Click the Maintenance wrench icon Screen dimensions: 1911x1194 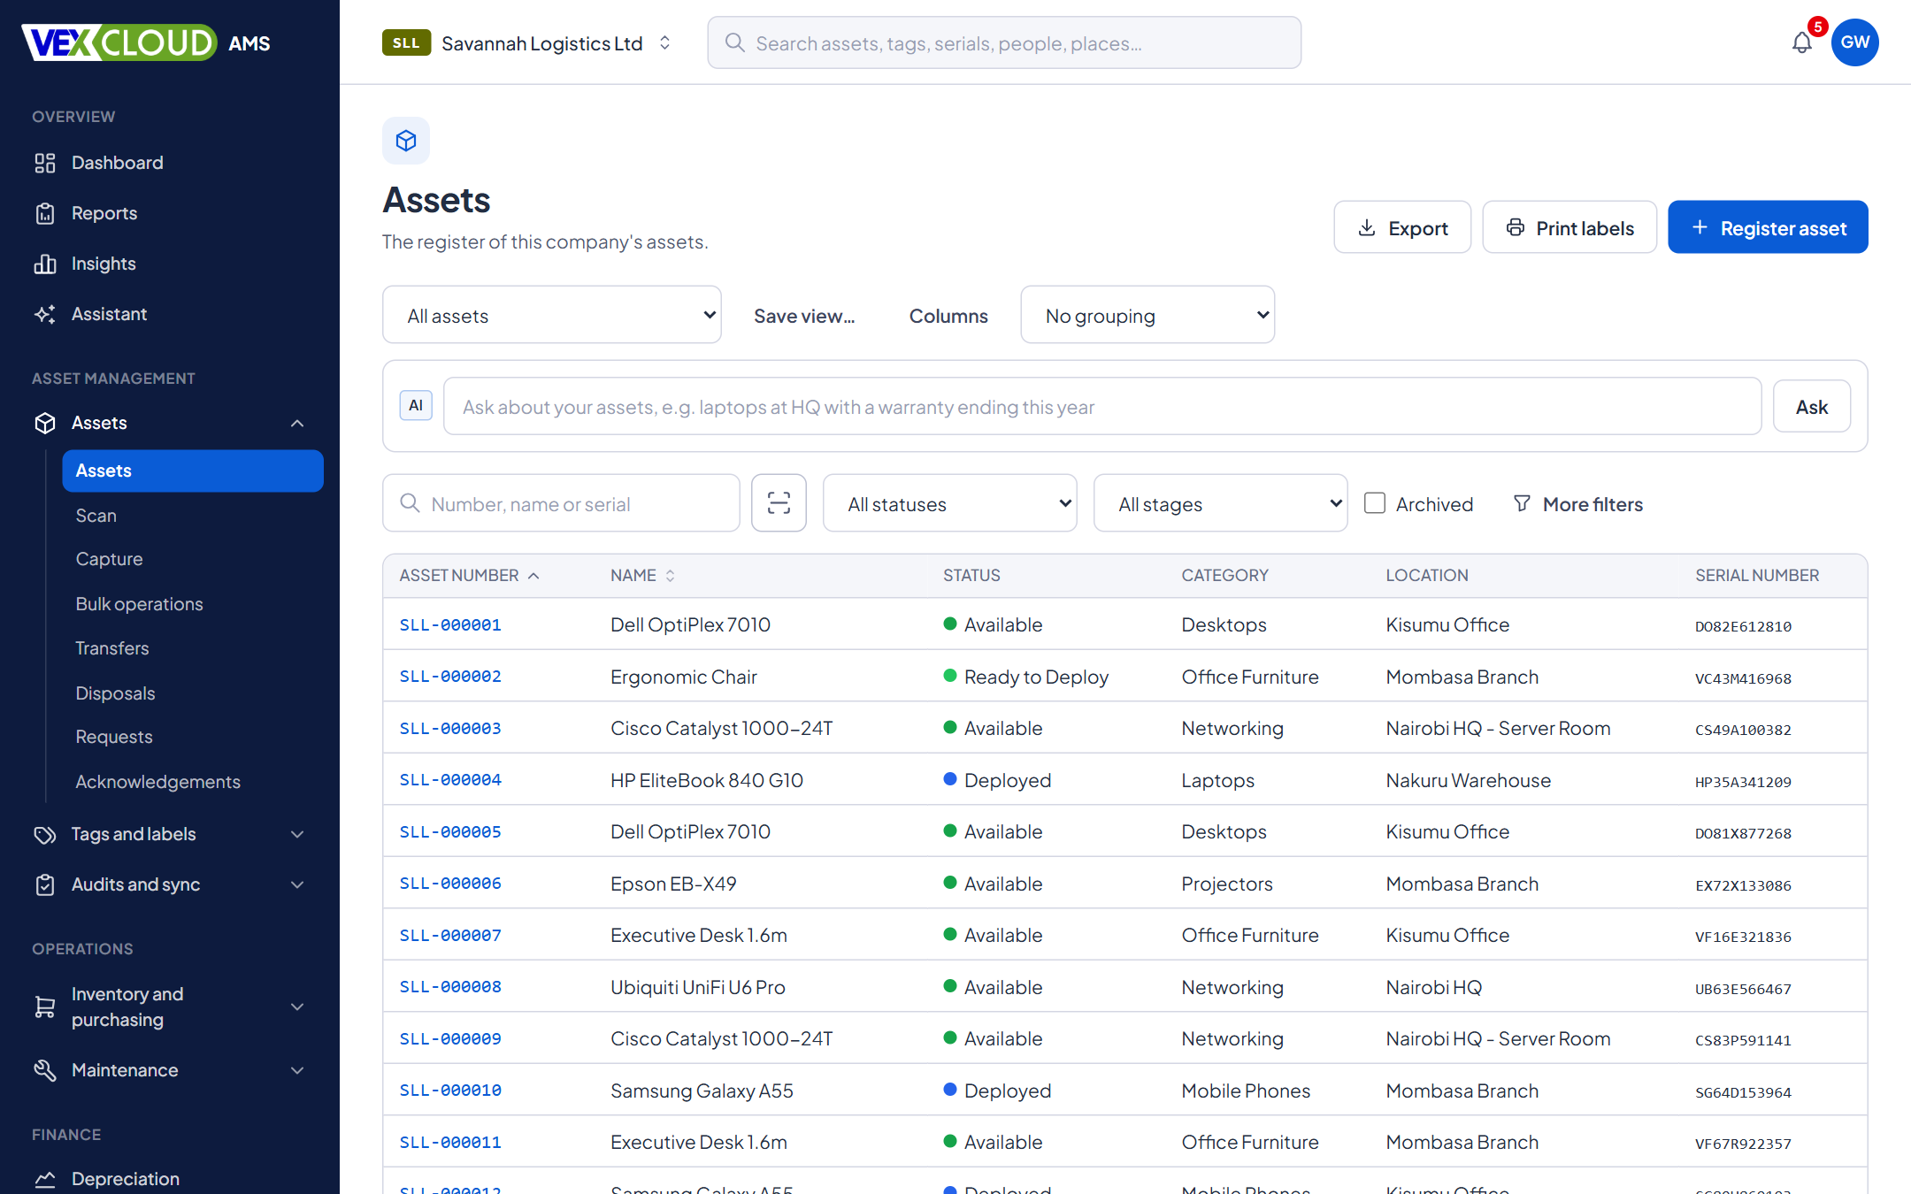[45, 1070]
